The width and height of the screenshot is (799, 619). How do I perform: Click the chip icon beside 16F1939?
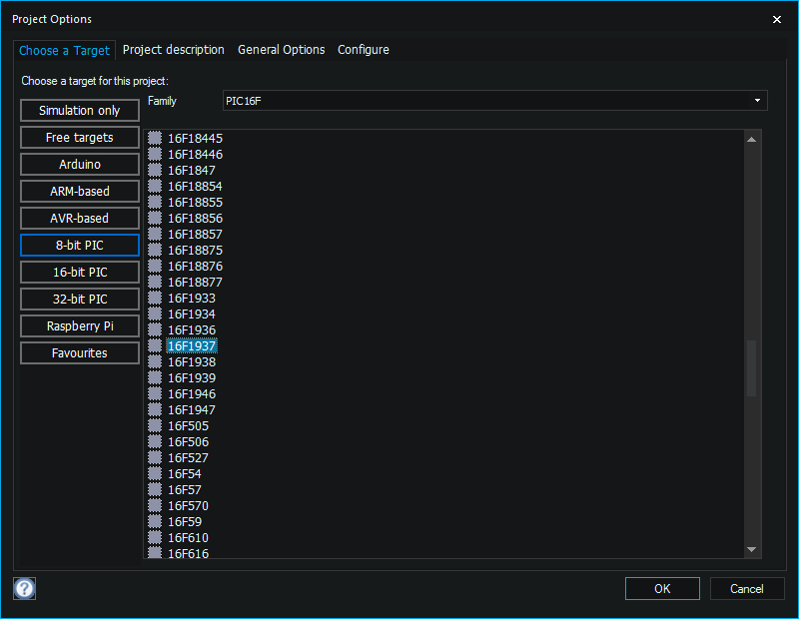(x=155, y=378)
